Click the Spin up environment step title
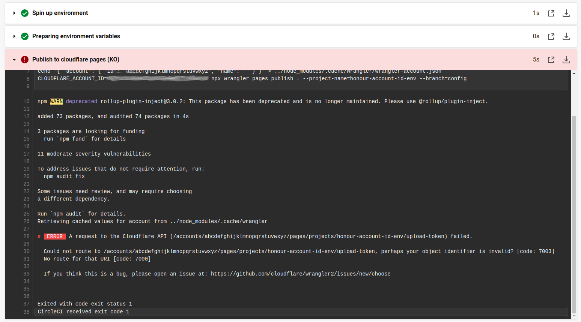Screen dimensions: 581x322 coord(60,13)
